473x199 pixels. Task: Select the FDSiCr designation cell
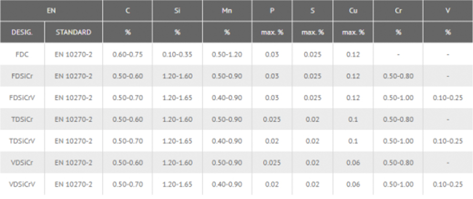coord(22,76)
